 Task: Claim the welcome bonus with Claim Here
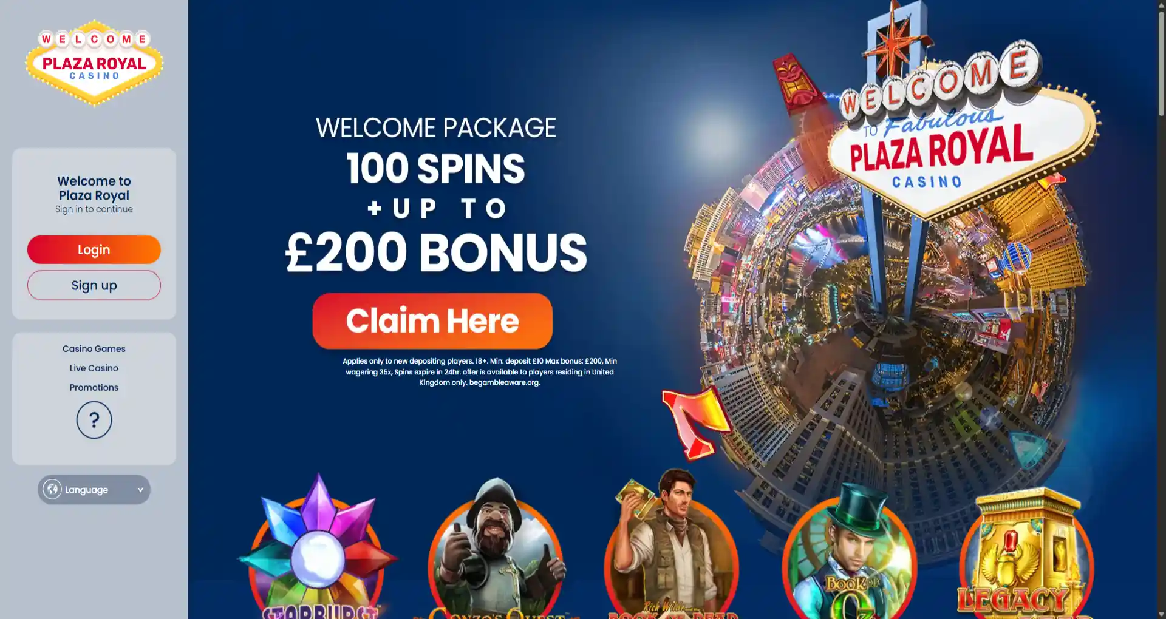click(x=432, y=320)
